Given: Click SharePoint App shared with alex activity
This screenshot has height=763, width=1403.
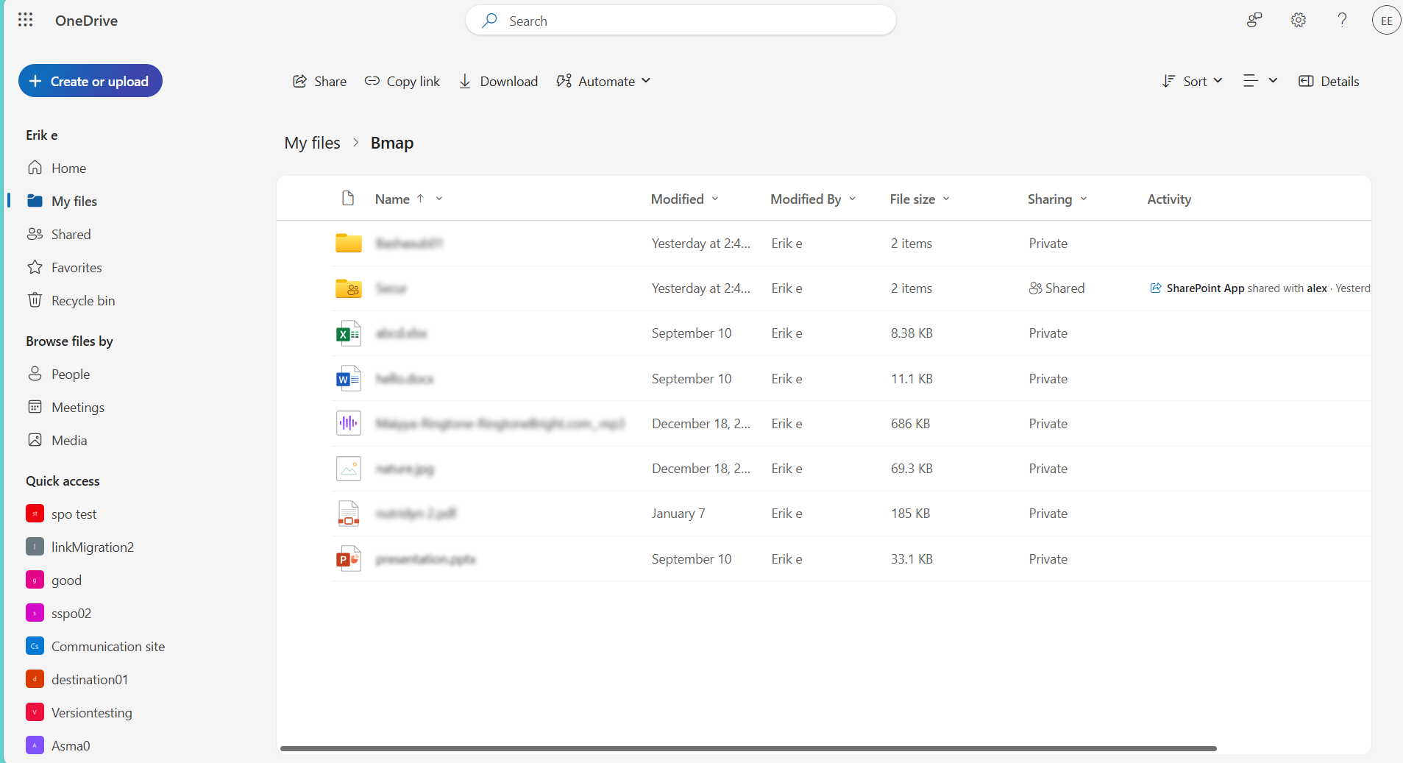Looking at the screenshot, I should point(1260,288).
